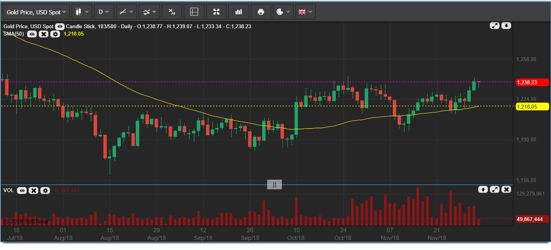551x250 pixels.
Task: Move the volume panel up with the arrow button
Action: tap(483, 189)
